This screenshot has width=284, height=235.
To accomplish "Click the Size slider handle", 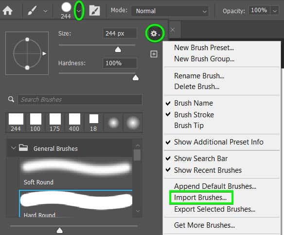I will [118, 50].
